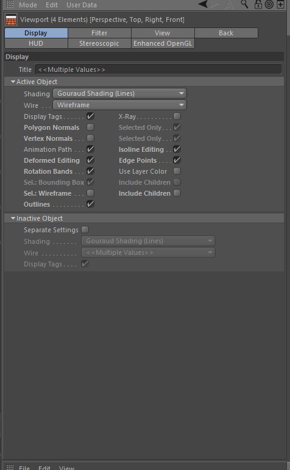Screen dimensions: 290x470
Task: Toggle the Deformed Editing checkbox
Action: (x=90, y=160)
